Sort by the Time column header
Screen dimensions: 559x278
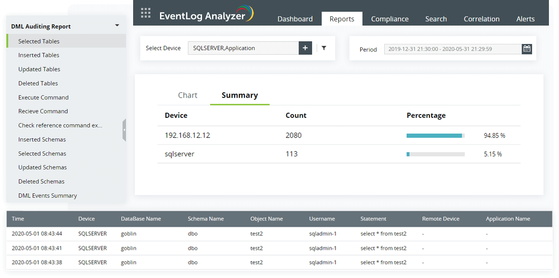(18, 219)
